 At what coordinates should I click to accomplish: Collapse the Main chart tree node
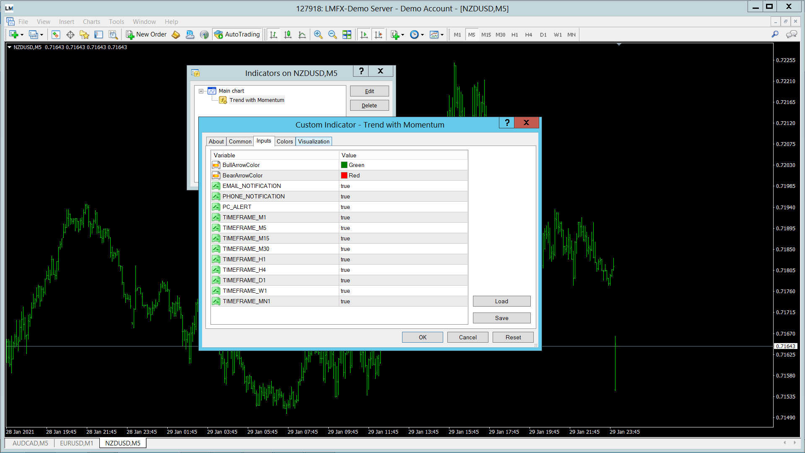201,91
